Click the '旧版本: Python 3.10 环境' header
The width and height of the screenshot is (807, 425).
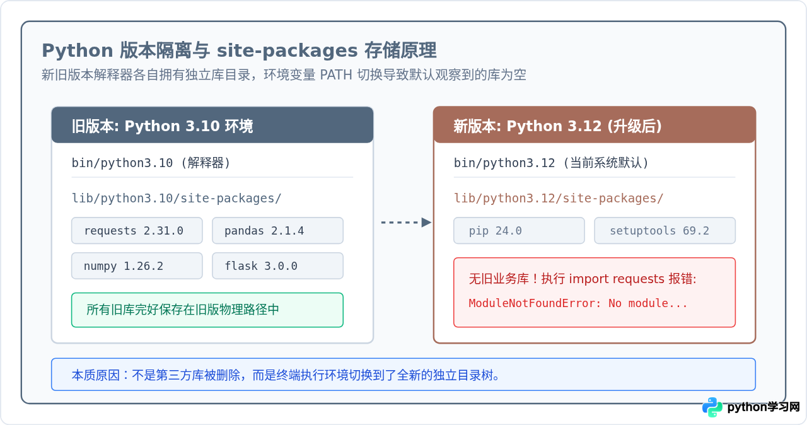coord(212,125)
